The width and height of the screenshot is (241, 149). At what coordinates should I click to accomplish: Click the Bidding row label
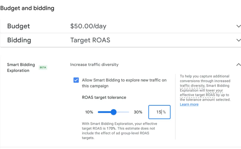(19, 40)
